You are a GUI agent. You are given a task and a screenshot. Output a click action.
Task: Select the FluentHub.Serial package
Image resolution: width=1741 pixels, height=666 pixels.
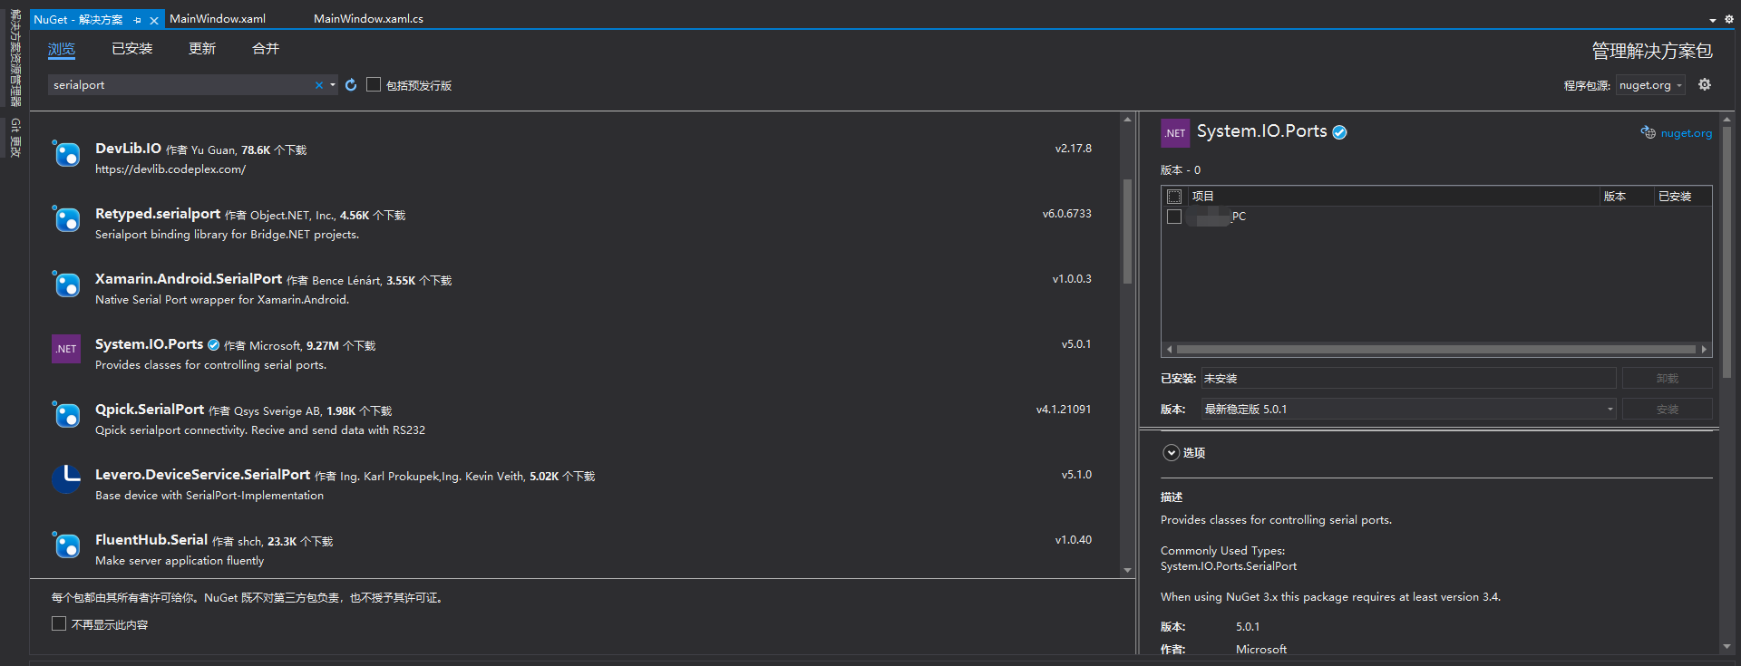(x=575, y=549)
